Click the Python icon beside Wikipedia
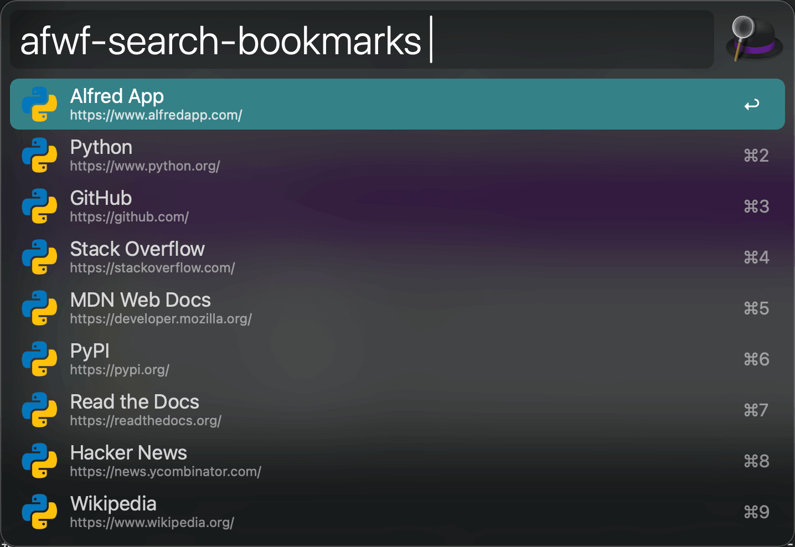The width and height of the screenshot is (795, 547). [x=39, y=512]
